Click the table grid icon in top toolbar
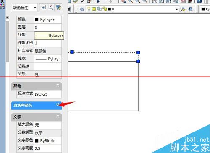Screen dimensions: 210x153 [190, 1]
